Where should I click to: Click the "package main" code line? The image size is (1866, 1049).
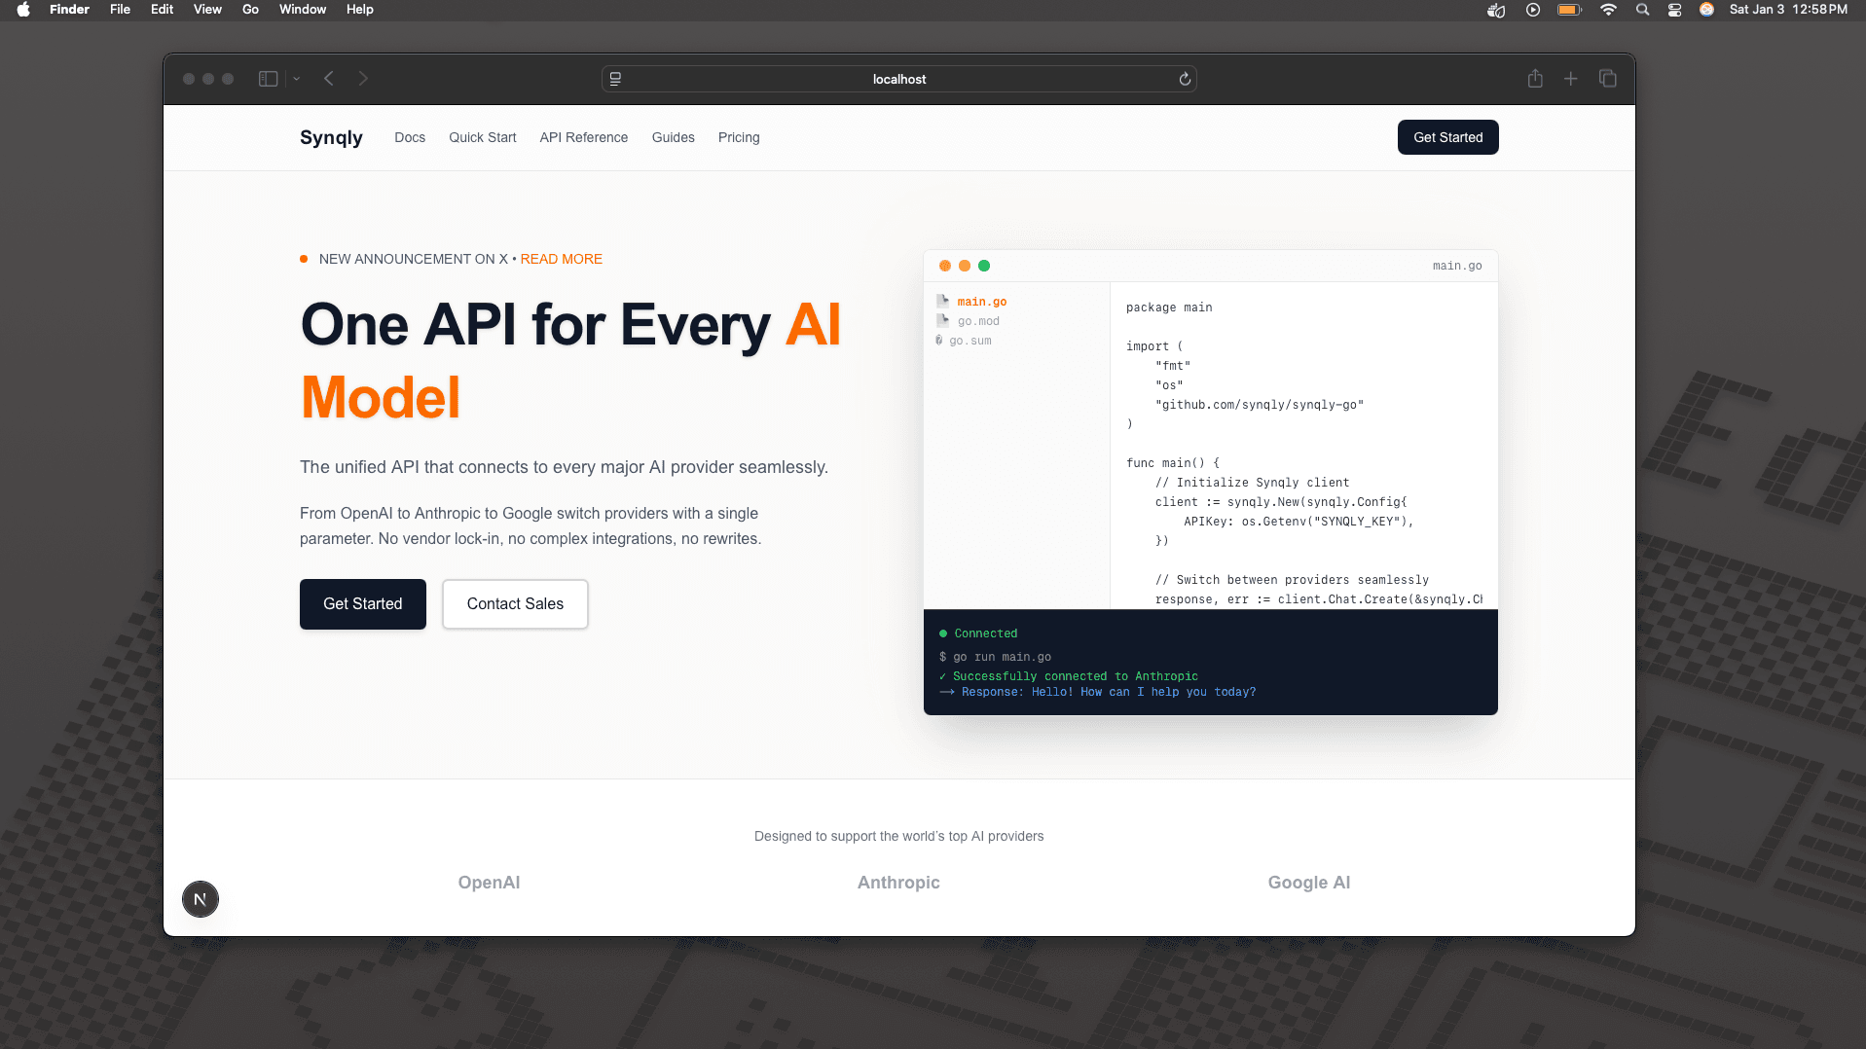pos(1169,307)
